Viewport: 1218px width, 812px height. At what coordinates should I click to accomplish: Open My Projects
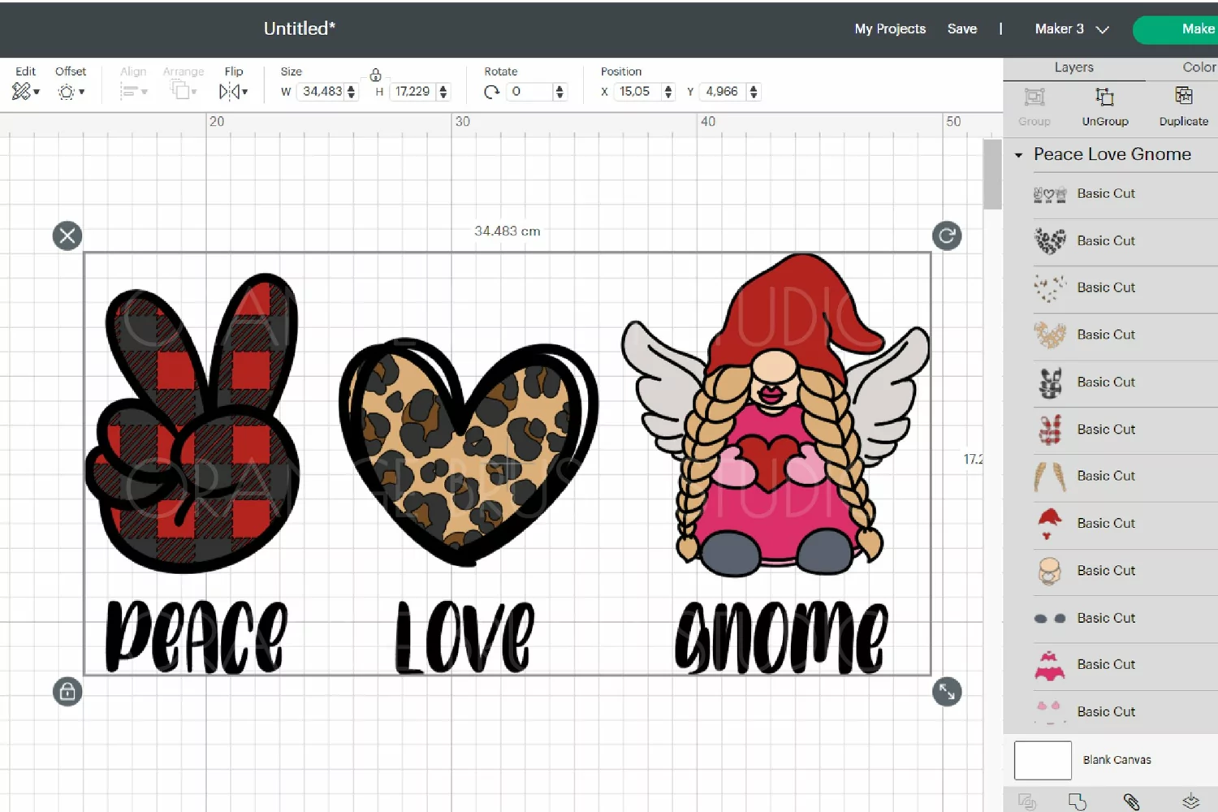890,28
